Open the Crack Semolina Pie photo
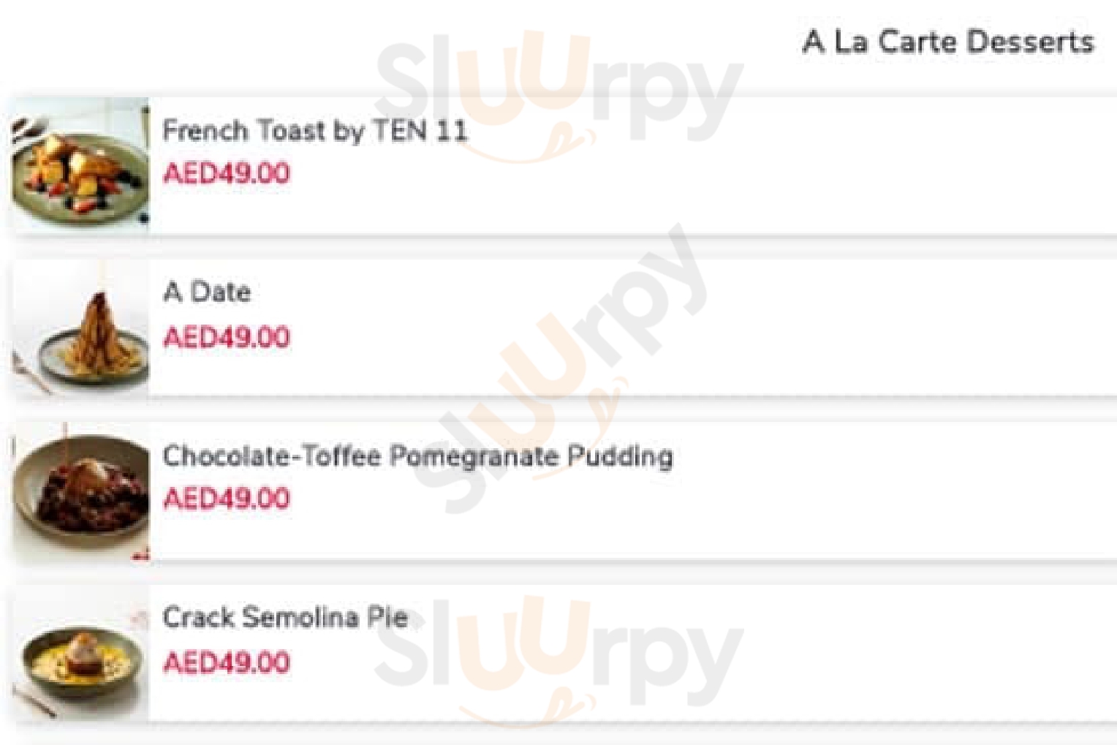Image resolution: width=1117 pixels, height=745 pixels. 80,656
